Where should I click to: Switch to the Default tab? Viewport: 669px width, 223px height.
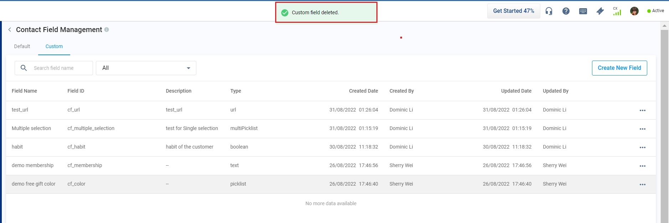point(22,47)
